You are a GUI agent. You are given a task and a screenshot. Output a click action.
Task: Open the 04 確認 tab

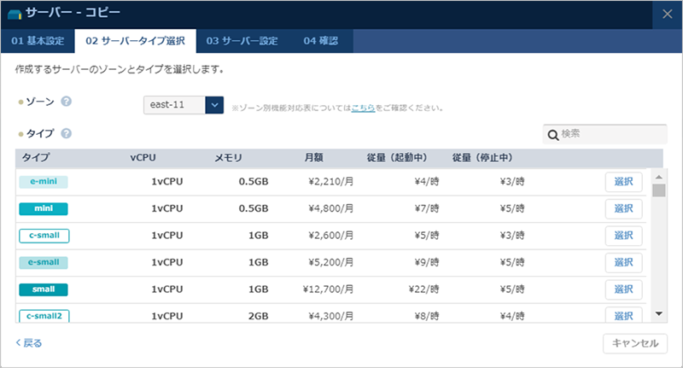pos(321,41)
